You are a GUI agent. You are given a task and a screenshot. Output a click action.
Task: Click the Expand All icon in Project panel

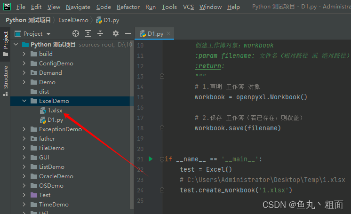click(x=88, y=33)
